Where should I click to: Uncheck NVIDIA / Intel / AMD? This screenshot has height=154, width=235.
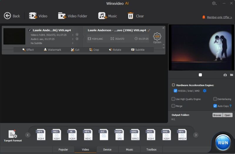175,91
